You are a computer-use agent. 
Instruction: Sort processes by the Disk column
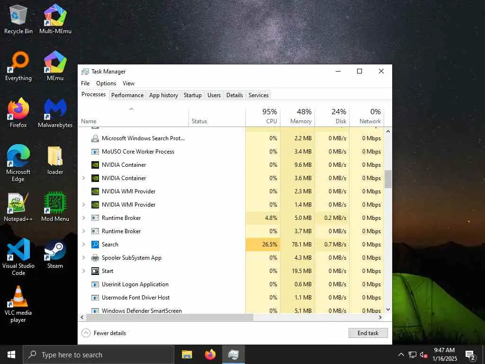tap(332, 117)
